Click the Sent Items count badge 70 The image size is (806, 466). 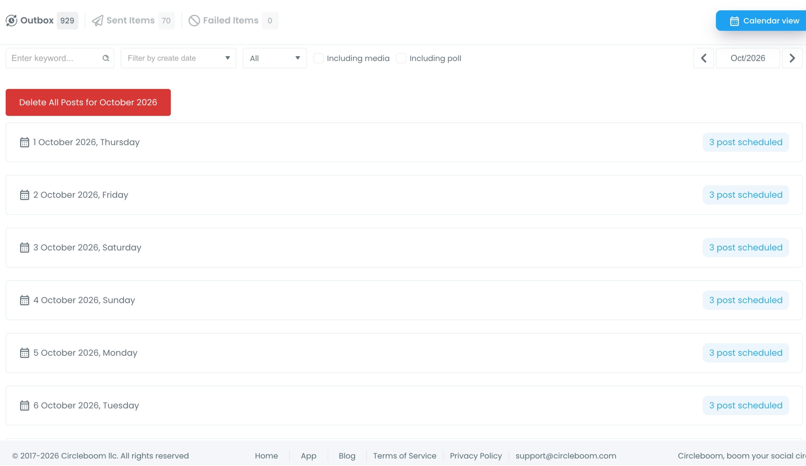(x=166, y=21)
